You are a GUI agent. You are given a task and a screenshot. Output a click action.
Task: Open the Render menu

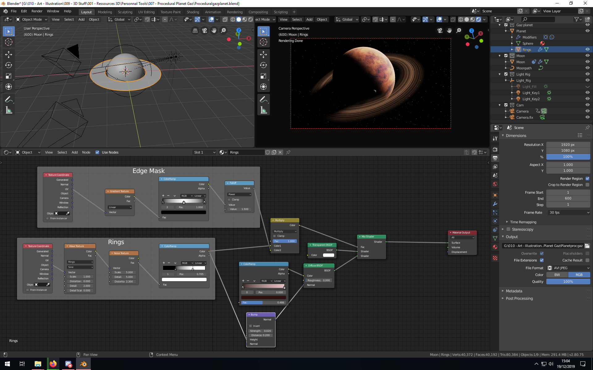pyautogui.click(x=37, y=11)
